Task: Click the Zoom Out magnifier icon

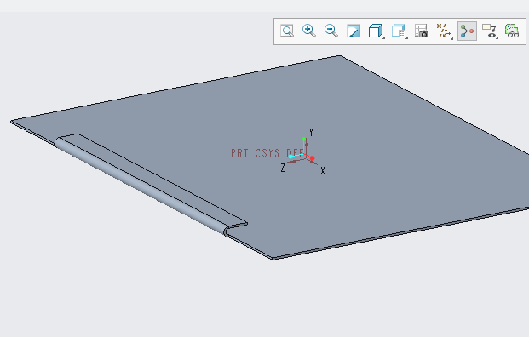Action: (331, 31)
